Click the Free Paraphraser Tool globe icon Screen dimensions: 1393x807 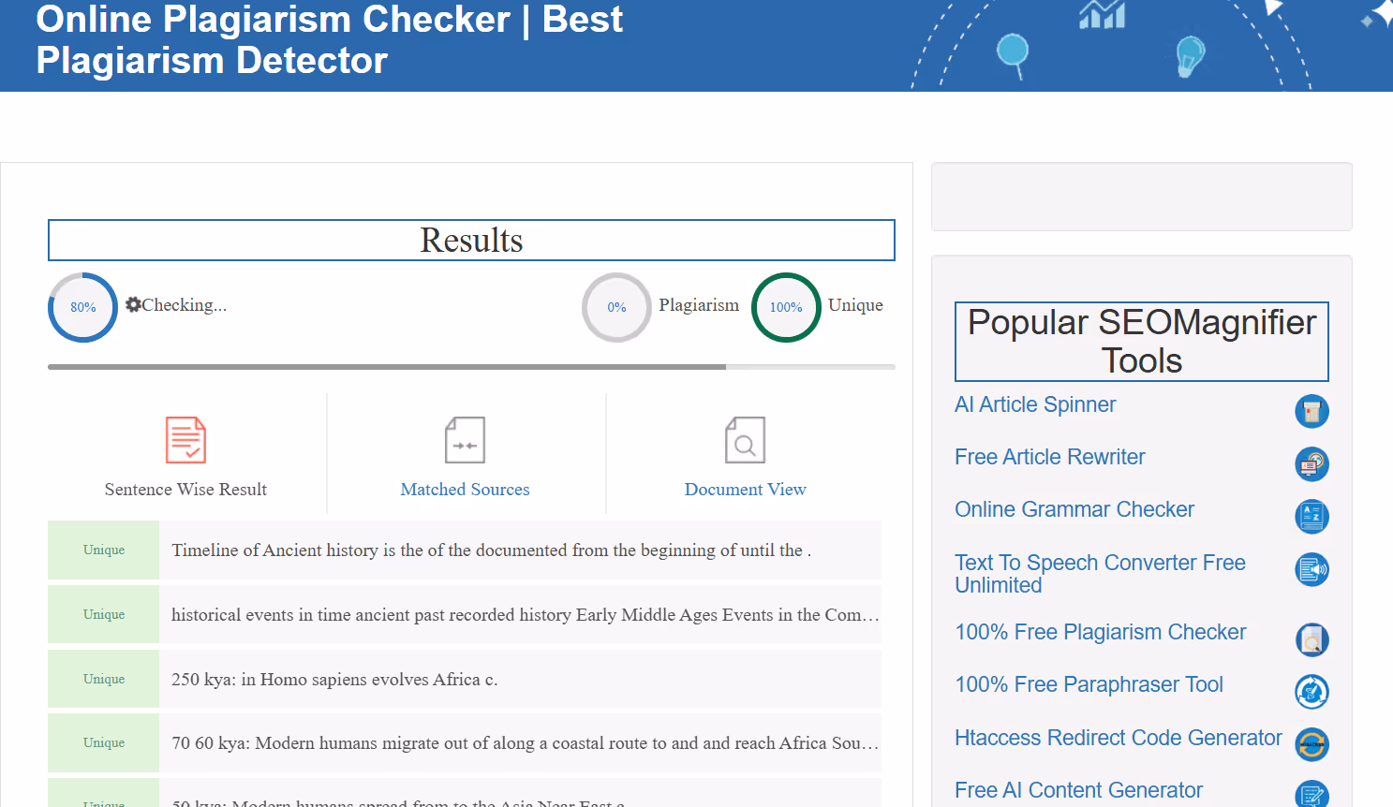pos(1311,692)
